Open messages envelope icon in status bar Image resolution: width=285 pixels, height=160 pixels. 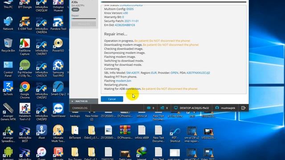point(149,108)
